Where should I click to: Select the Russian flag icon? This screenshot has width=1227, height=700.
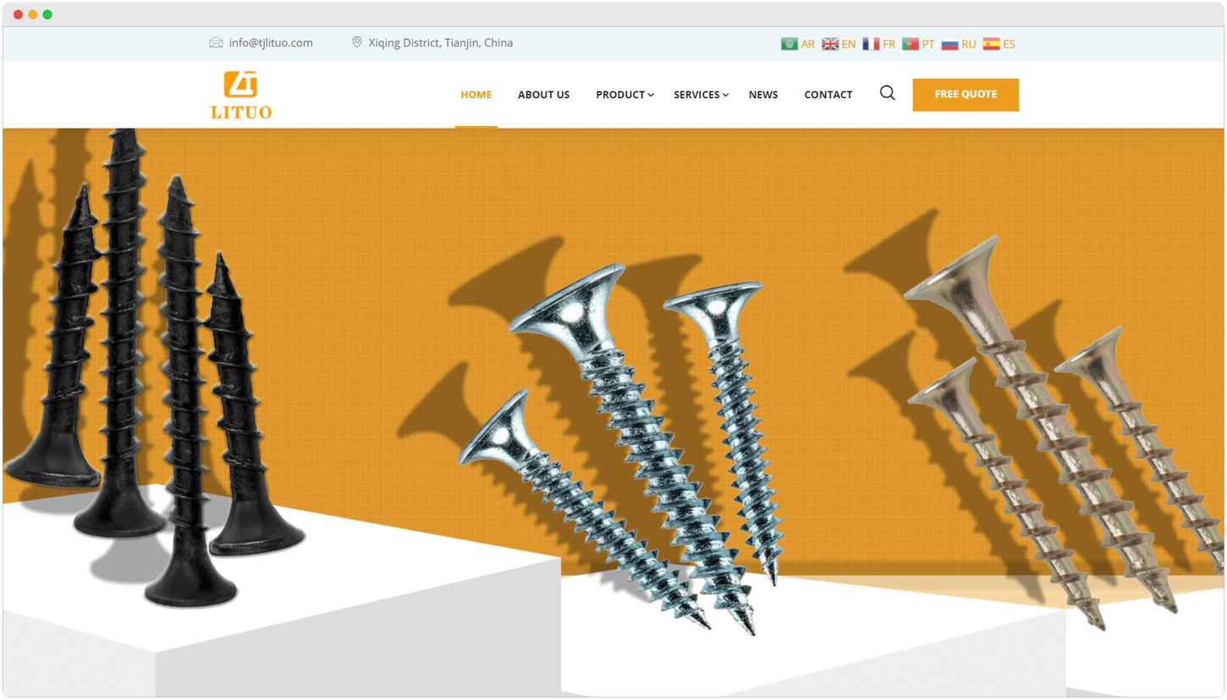click(950, 44)
